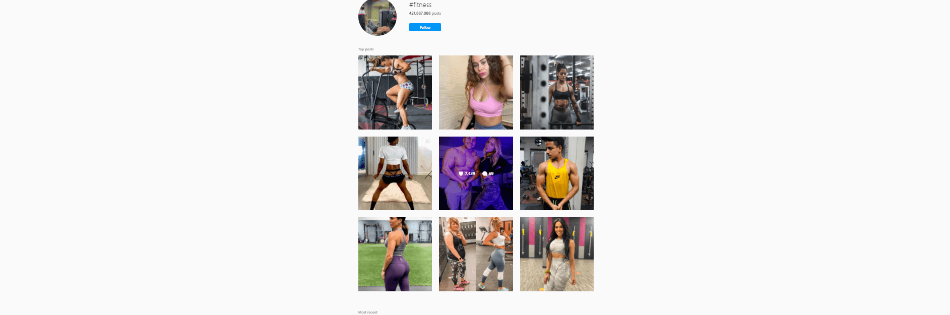Click the #fitness hashtag title
Image resolution: width=950 pixels, height=315 pixels.
420,5
